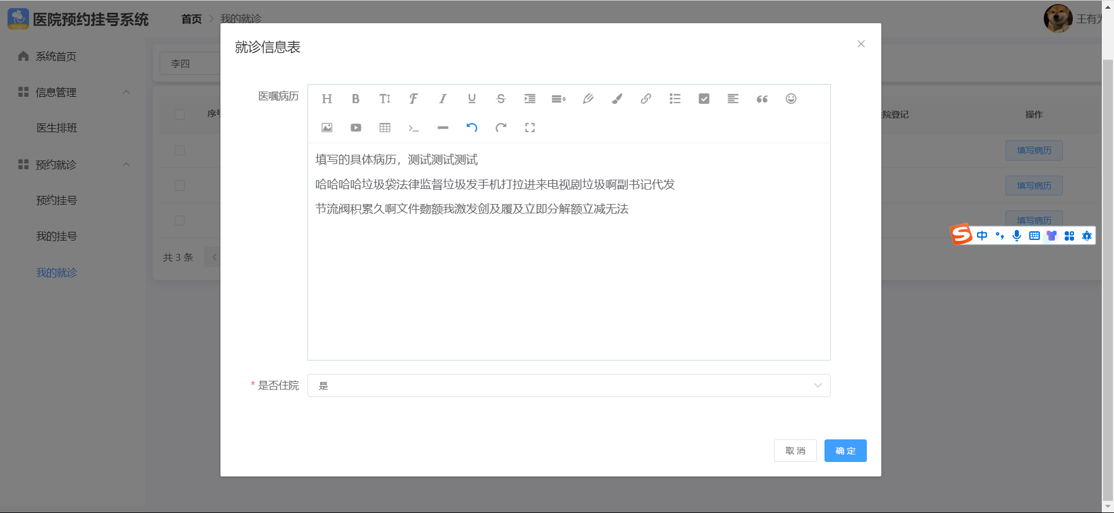Click the hospital system logo
This screenshot has width=1114, height=513.
[x=18, y=19]
